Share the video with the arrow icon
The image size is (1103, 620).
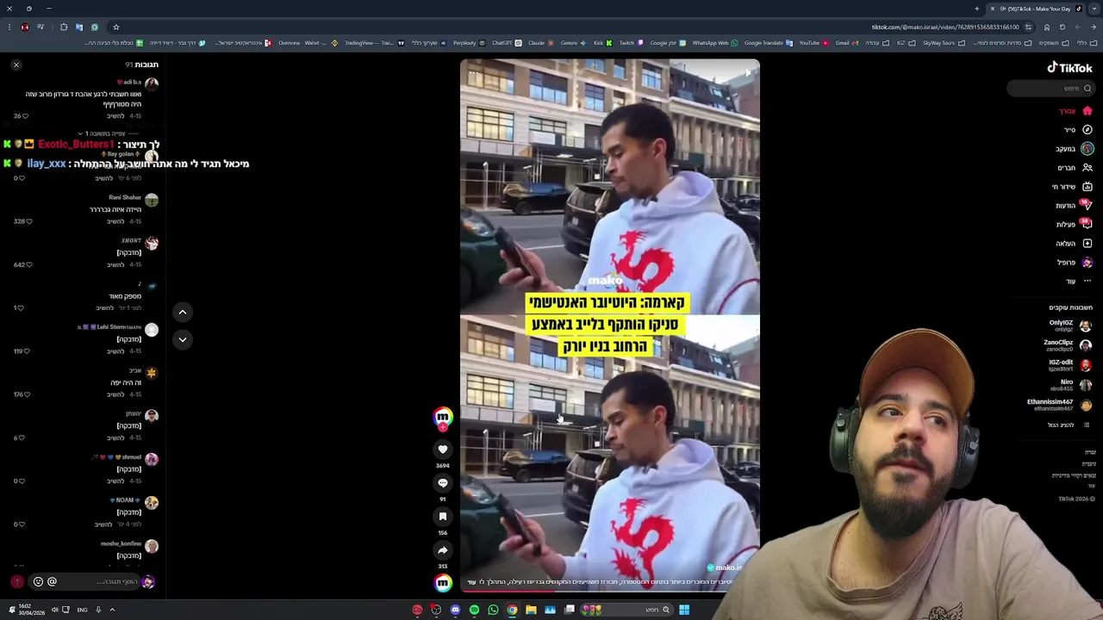click(443, 550)
